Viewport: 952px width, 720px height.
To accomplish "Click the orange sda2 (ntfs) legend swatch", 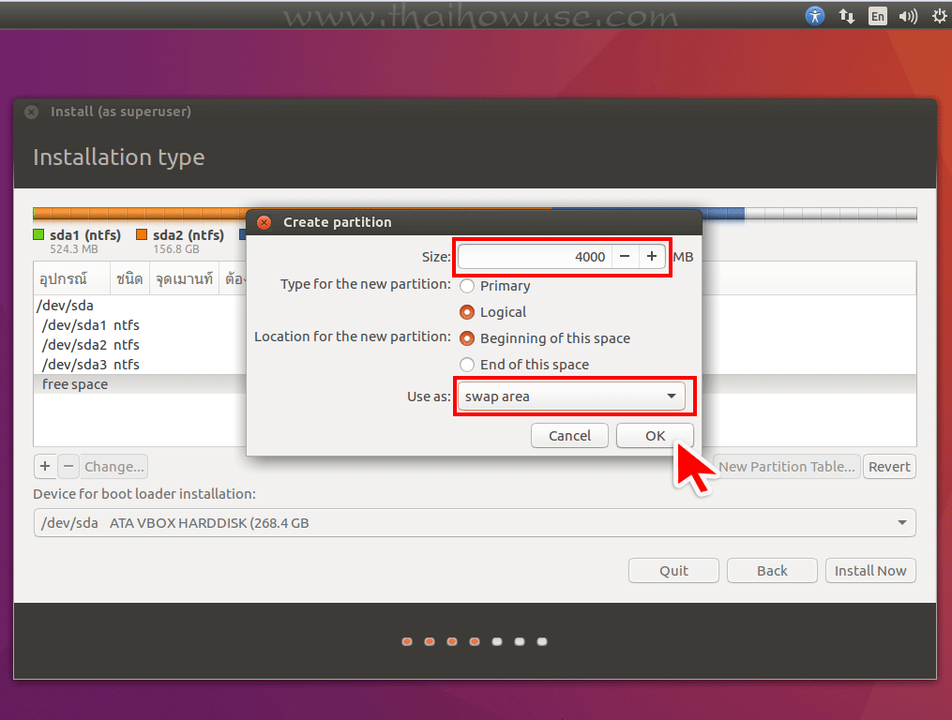I will click(x=142, y=234).
